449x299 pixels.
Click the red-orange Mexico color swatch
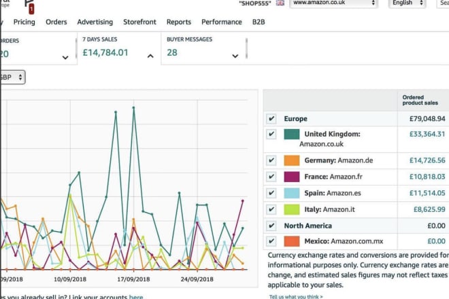tap(291, 241)
